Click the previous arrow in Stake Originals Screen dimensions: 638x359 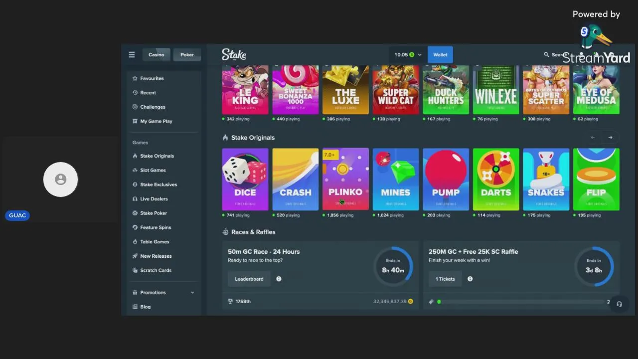click(593, 138)
